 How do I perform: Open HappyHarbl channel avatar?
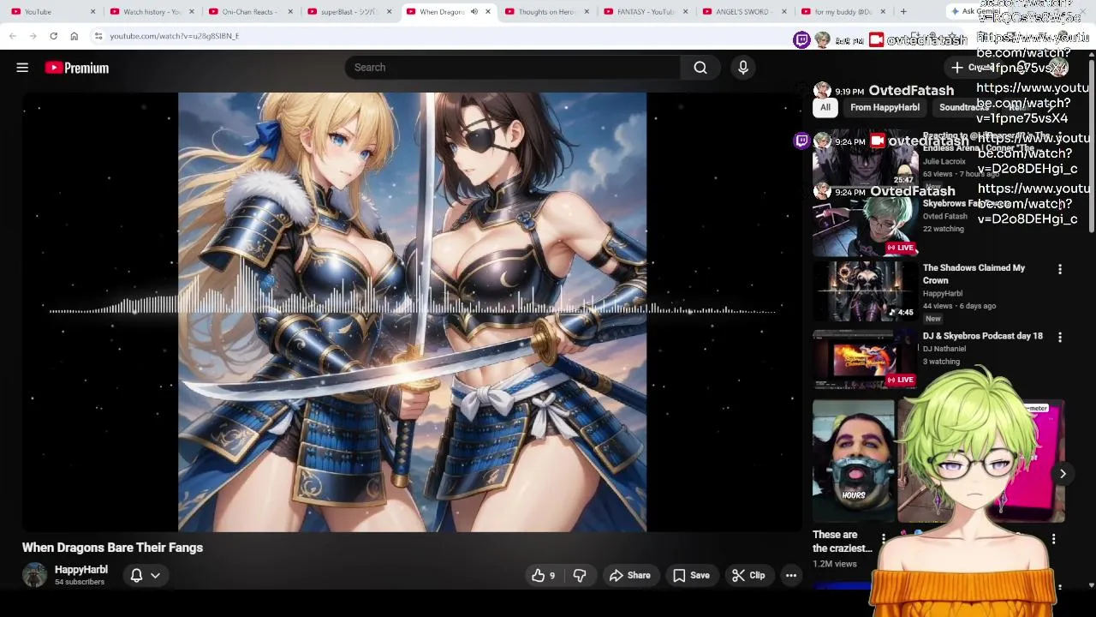tap(34, 575)
